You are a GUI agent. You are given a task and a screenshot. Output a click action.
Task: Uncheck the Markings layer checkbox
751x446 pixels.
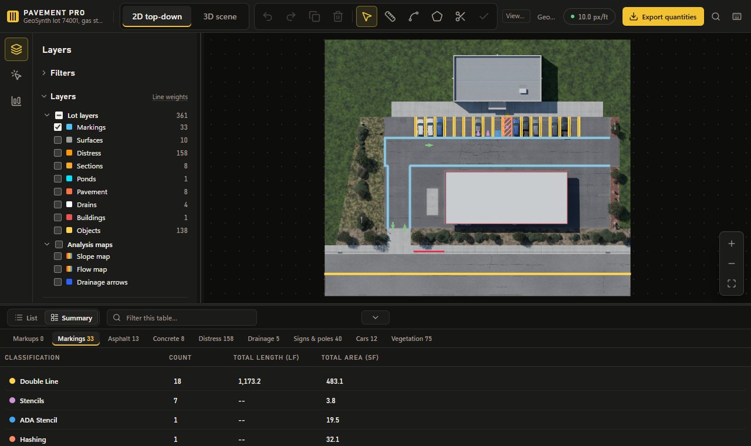click(58, 127)
